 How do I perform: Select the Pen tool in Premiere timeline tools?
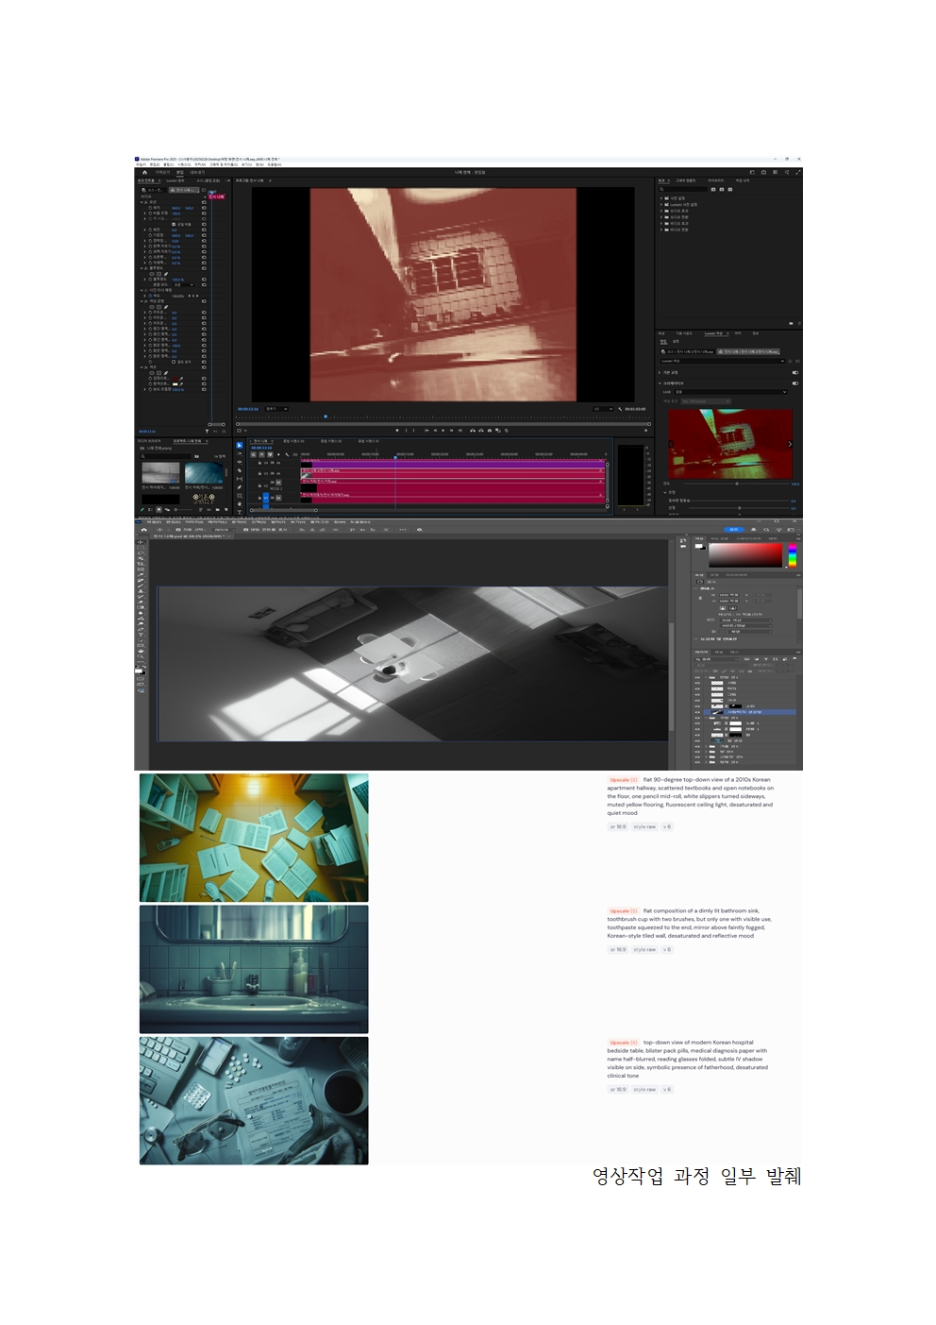(240, 487)
